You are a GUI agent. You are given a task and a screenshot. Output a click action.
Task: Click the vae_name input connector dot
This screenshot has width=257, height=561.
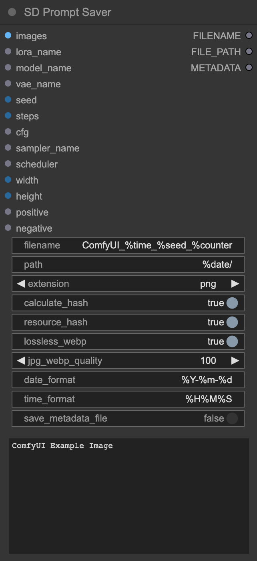8,84
